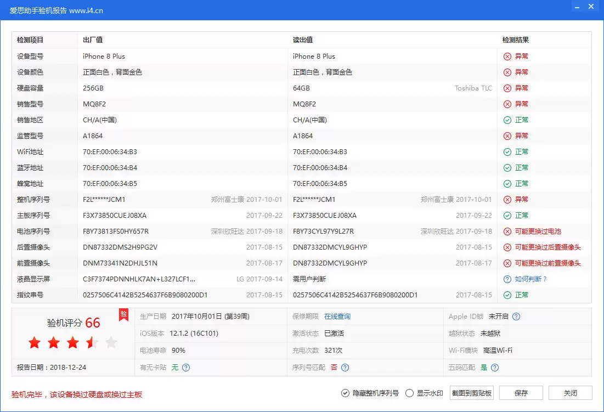This screenshot has height=412, width=604.
Task: Click 未越狱 jailbreak status
Action: [490, 334]
